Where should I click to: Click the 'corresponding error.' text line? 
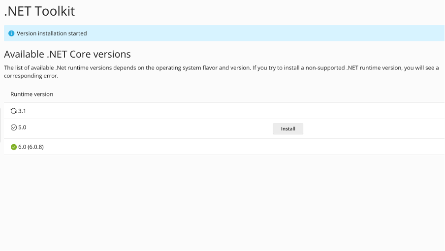pos(31,76)
